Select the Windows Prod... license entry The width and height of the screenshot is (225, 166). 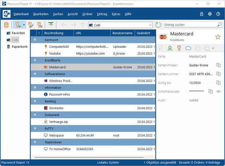pyautogui.click(x=93, y=81)
